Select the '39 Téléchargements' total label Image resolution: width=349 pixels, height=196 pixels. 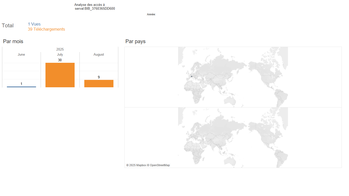(46, 29)
